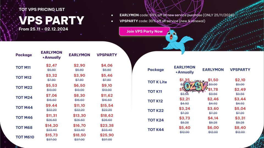Click the TOT K22 package label

[155, 110]
